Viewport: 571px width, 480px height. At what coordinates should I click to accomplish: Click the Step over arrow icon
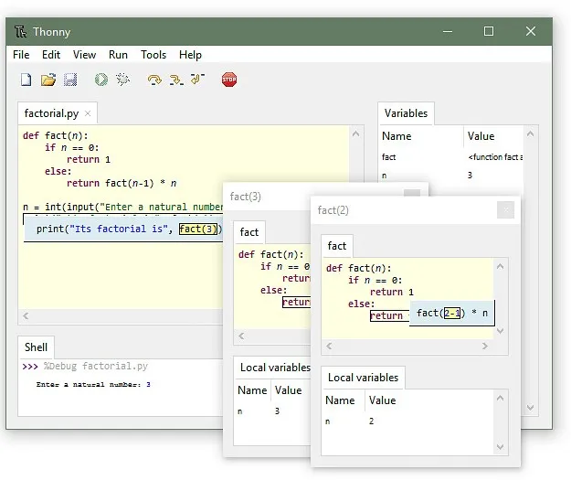pos(154,80)
